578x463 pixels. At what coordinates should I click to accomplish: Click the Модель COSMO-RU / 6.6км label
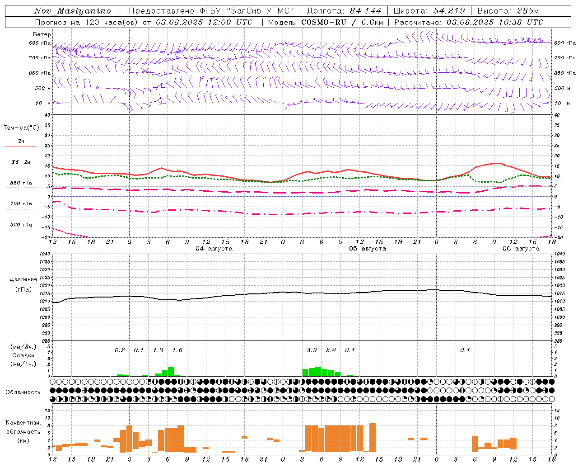coord(326,22)
